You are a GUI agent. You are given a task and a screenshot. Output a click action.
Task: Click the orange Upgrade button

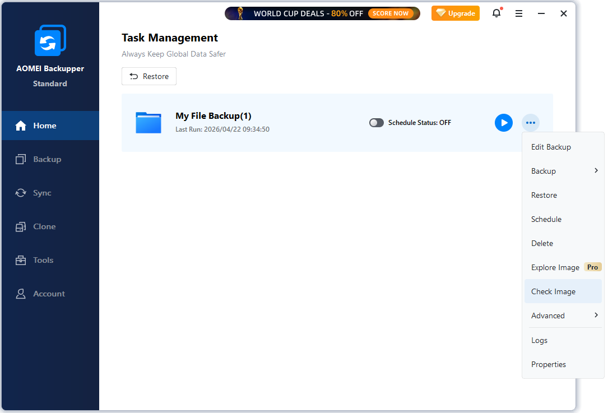(x=456, y=13)
